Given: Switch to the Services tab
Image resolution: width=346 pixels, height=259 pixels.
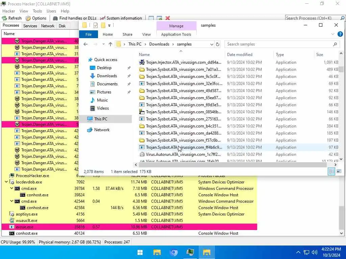Looking at the screenshot, I should [30, 26].
